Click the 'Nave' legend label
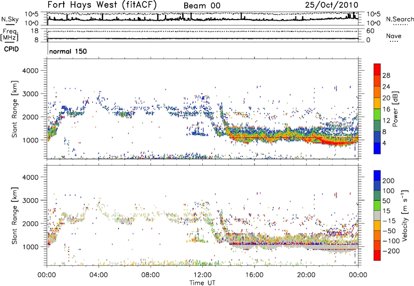This screenshot has width=414, height=286. [x=394, y=36]
